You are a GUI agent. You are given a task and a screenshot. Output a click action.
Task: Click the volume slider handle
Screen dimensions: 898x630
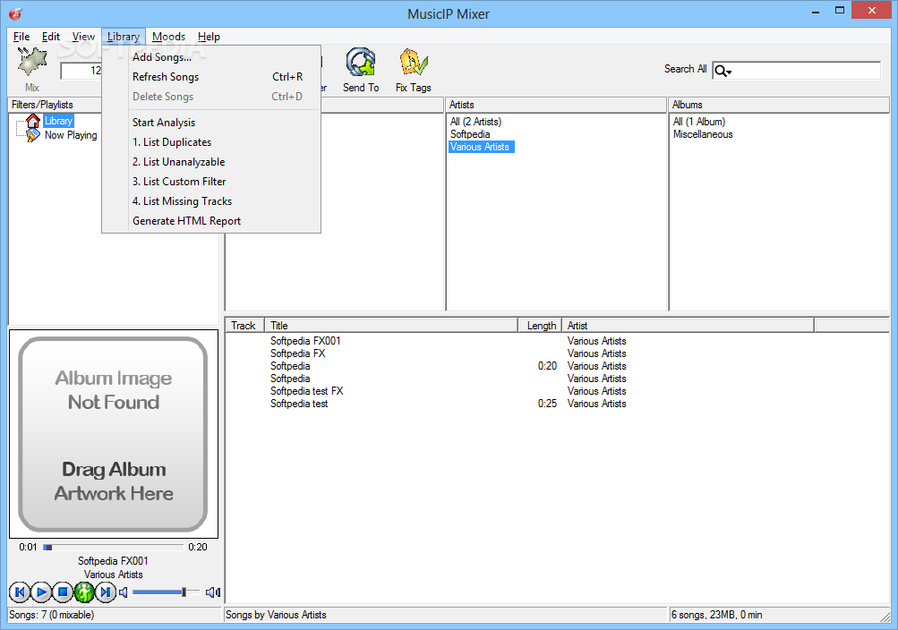pyautogui.click(x=184, y=592)
